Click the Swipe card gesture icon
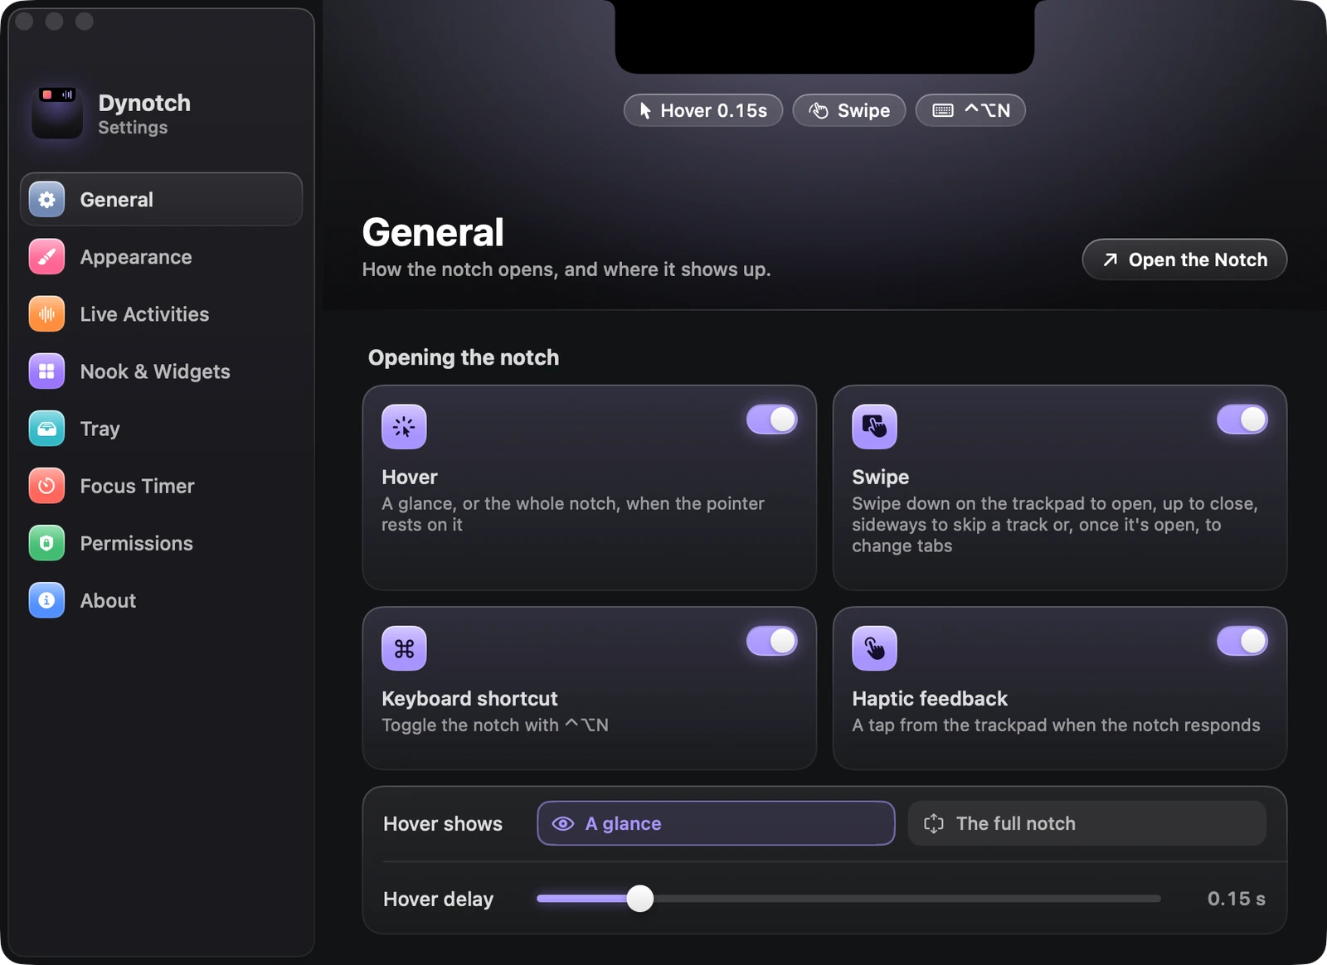 pyautogui.click(x=874, y=426)
